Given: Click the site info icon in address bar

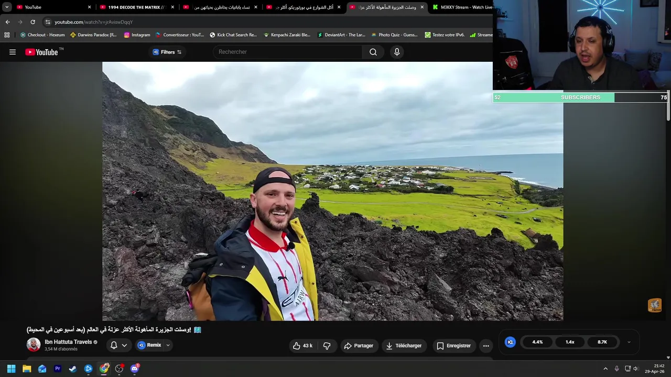Looking at the screenshot, I should 48,22.
